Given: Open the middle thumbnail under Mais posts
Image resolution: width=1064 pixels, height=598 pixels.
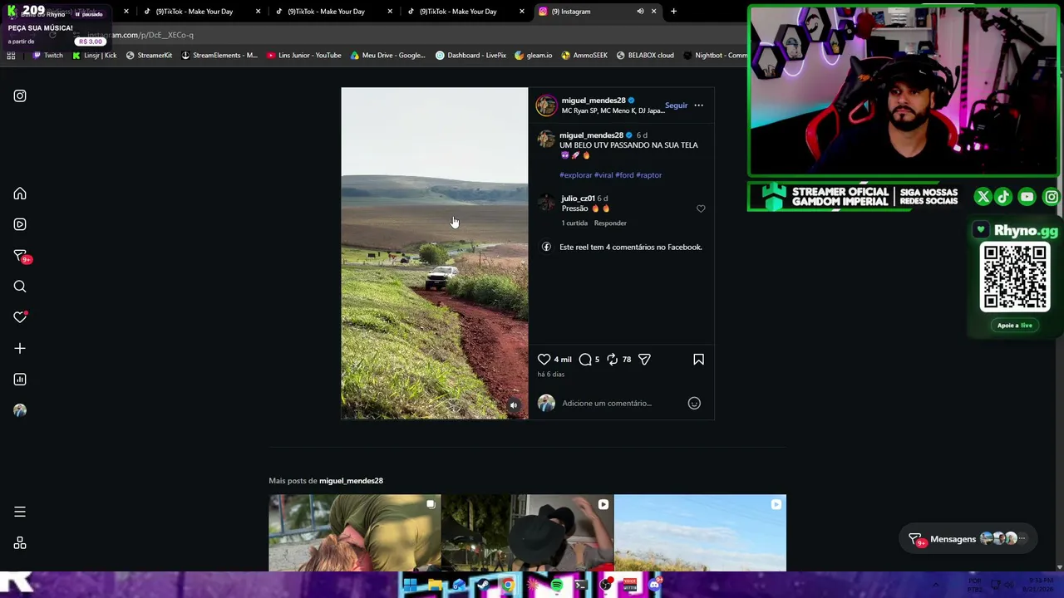Looking at the screenshot, I should tap(527, 533).
